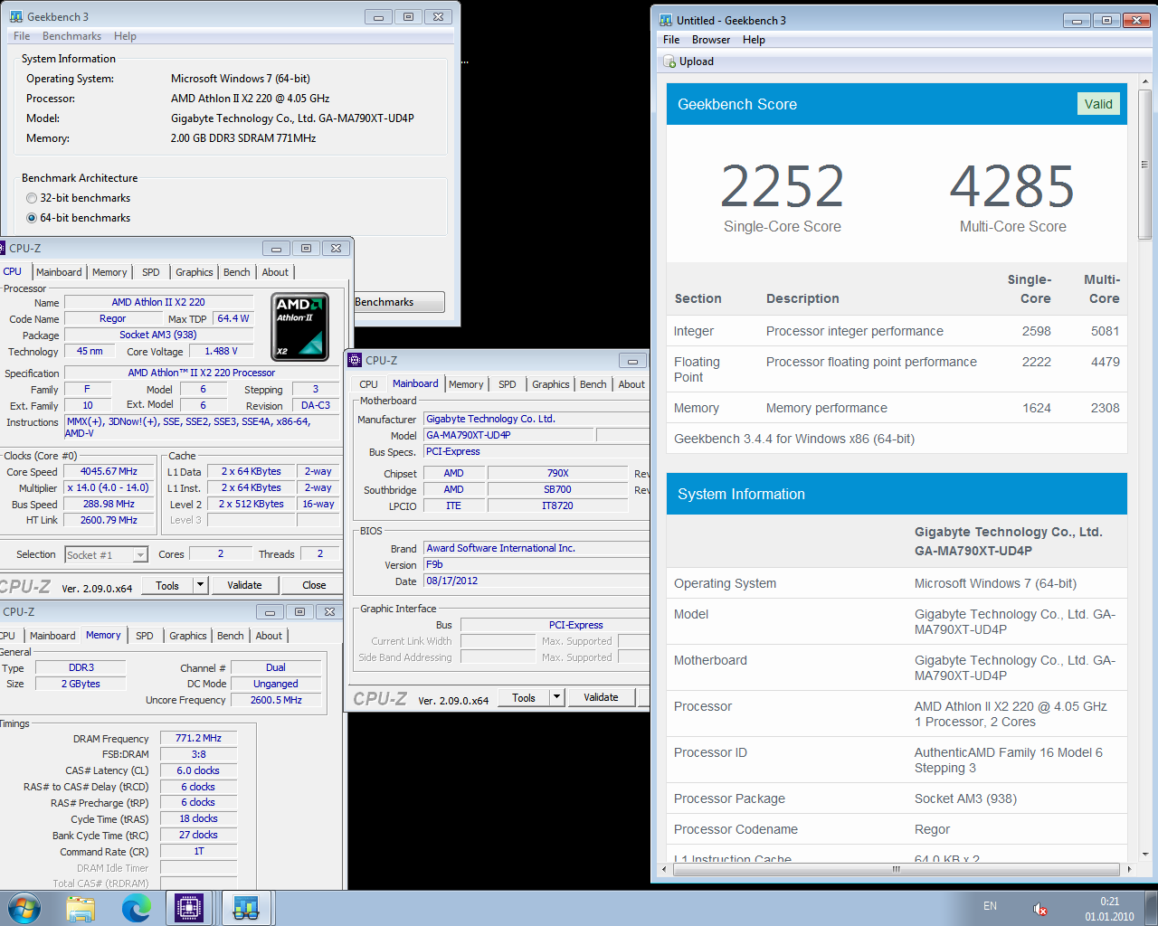Screen dimensions: 1158x926
Task: Click scroll up arrow in results window
Action: pos(1144,82)
